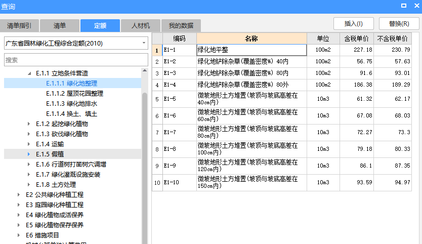Click the tree panel scrollbar thumb
422x244 pixels.
click(145, 169)
